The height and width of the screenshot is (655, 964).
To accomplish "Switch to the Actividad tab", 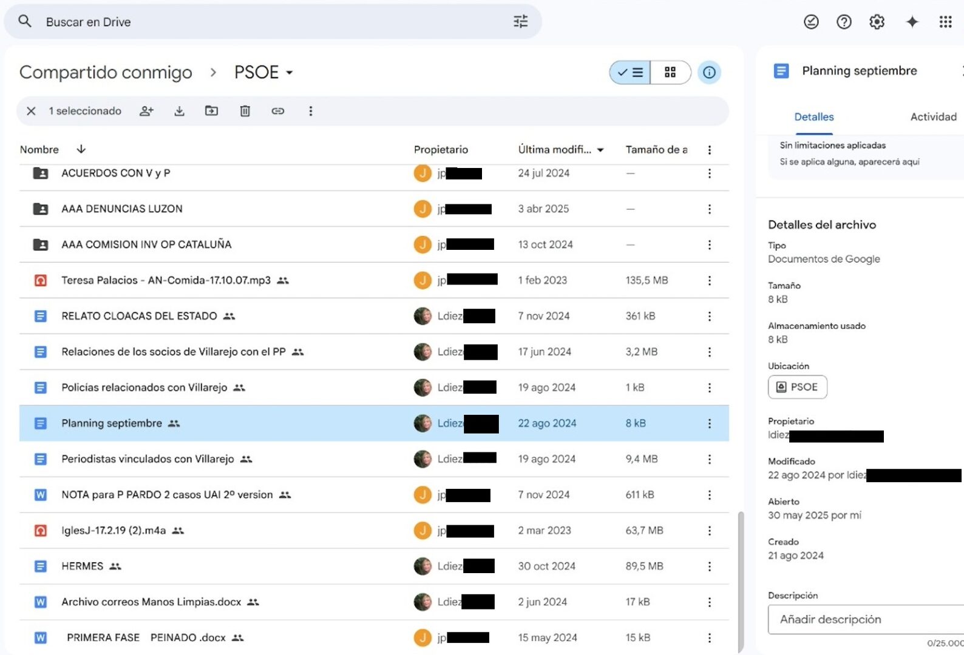I will point(933,117).
